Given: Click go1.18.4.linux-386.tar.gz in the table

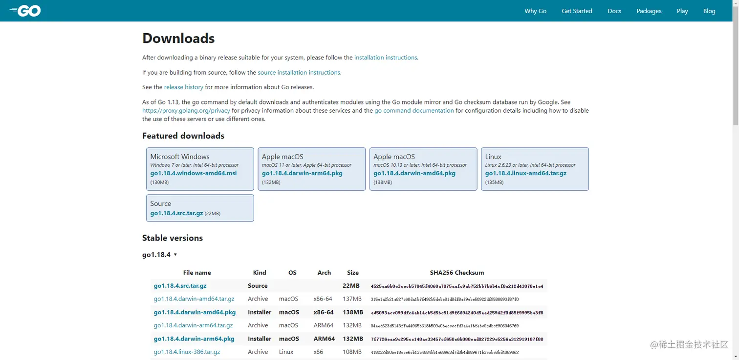Looking at the screenshot, I should coord(187,352).
